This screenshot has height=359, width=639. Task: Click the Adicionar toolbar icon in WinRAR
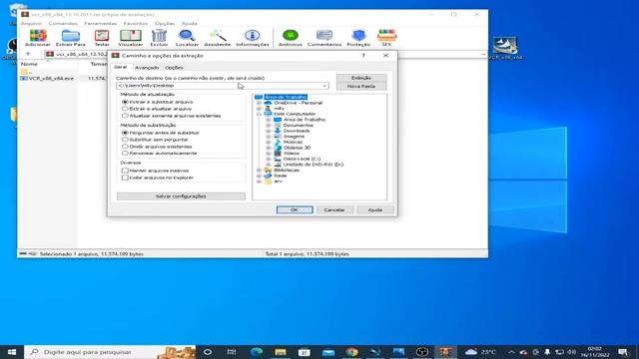tap(38, 38)
